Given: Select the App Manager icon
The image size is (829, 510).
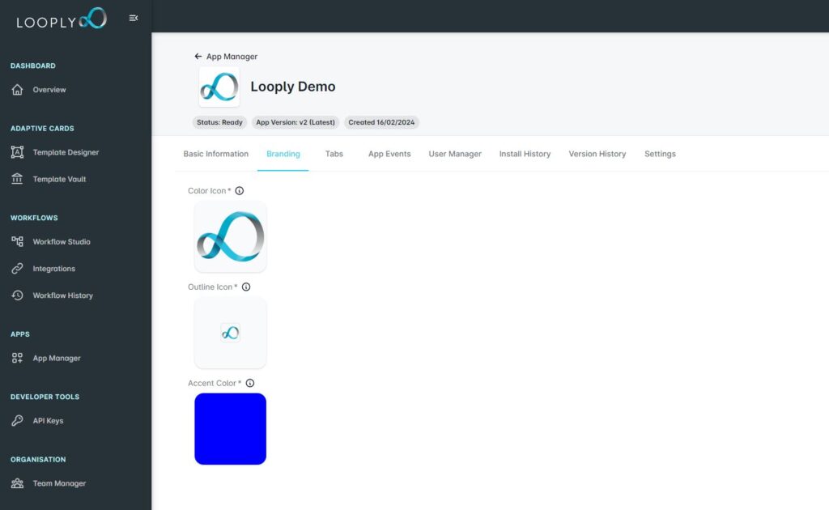Looking at the screenshot, I should [x=18, y=358].
